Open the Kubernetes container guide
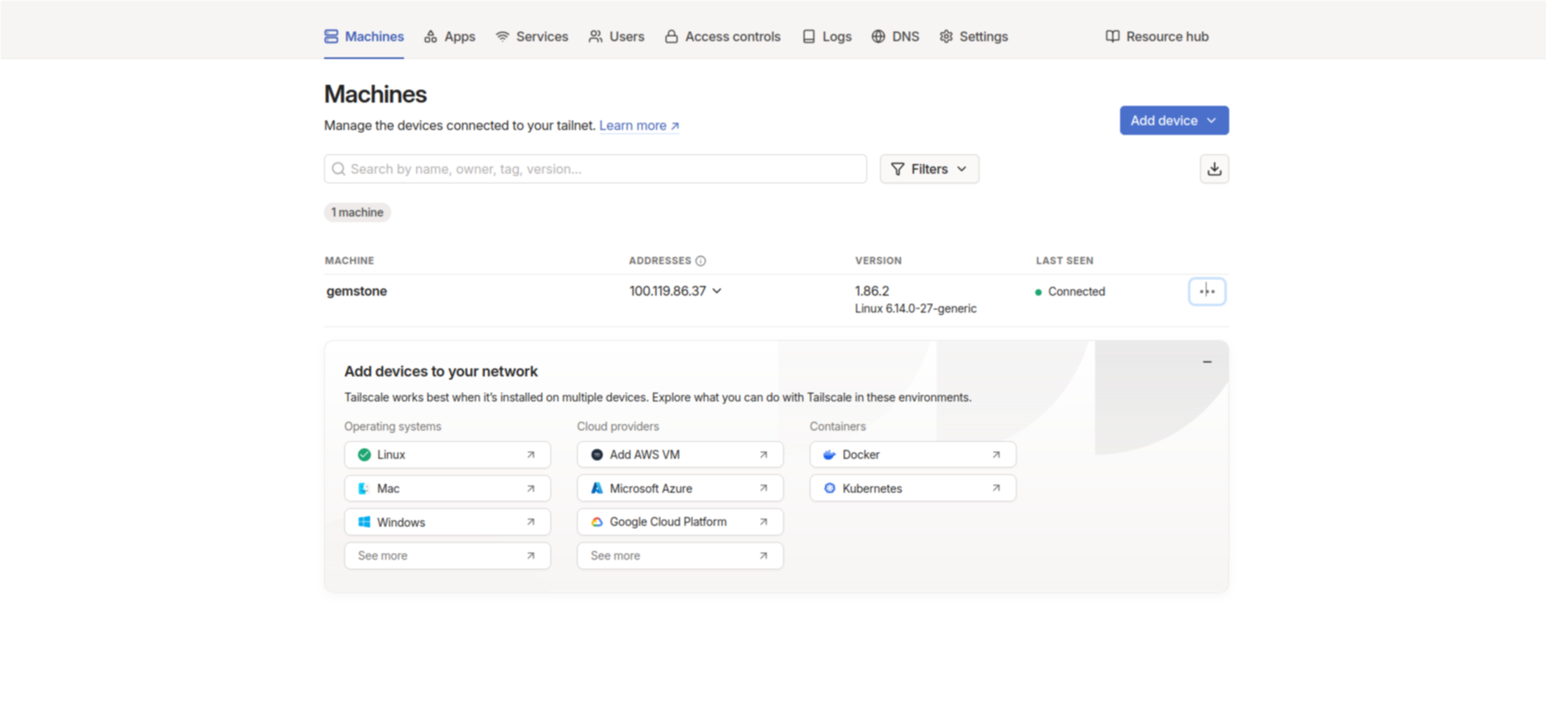Image resolution: width=1546 pixels, height=706 pixels. tap(913, 489)
